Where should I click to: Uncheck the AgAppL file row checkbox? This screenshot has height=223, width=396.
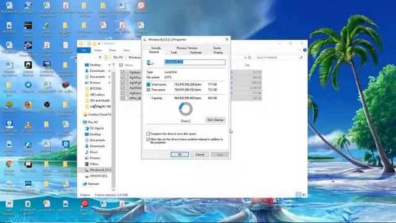point(123,72)
